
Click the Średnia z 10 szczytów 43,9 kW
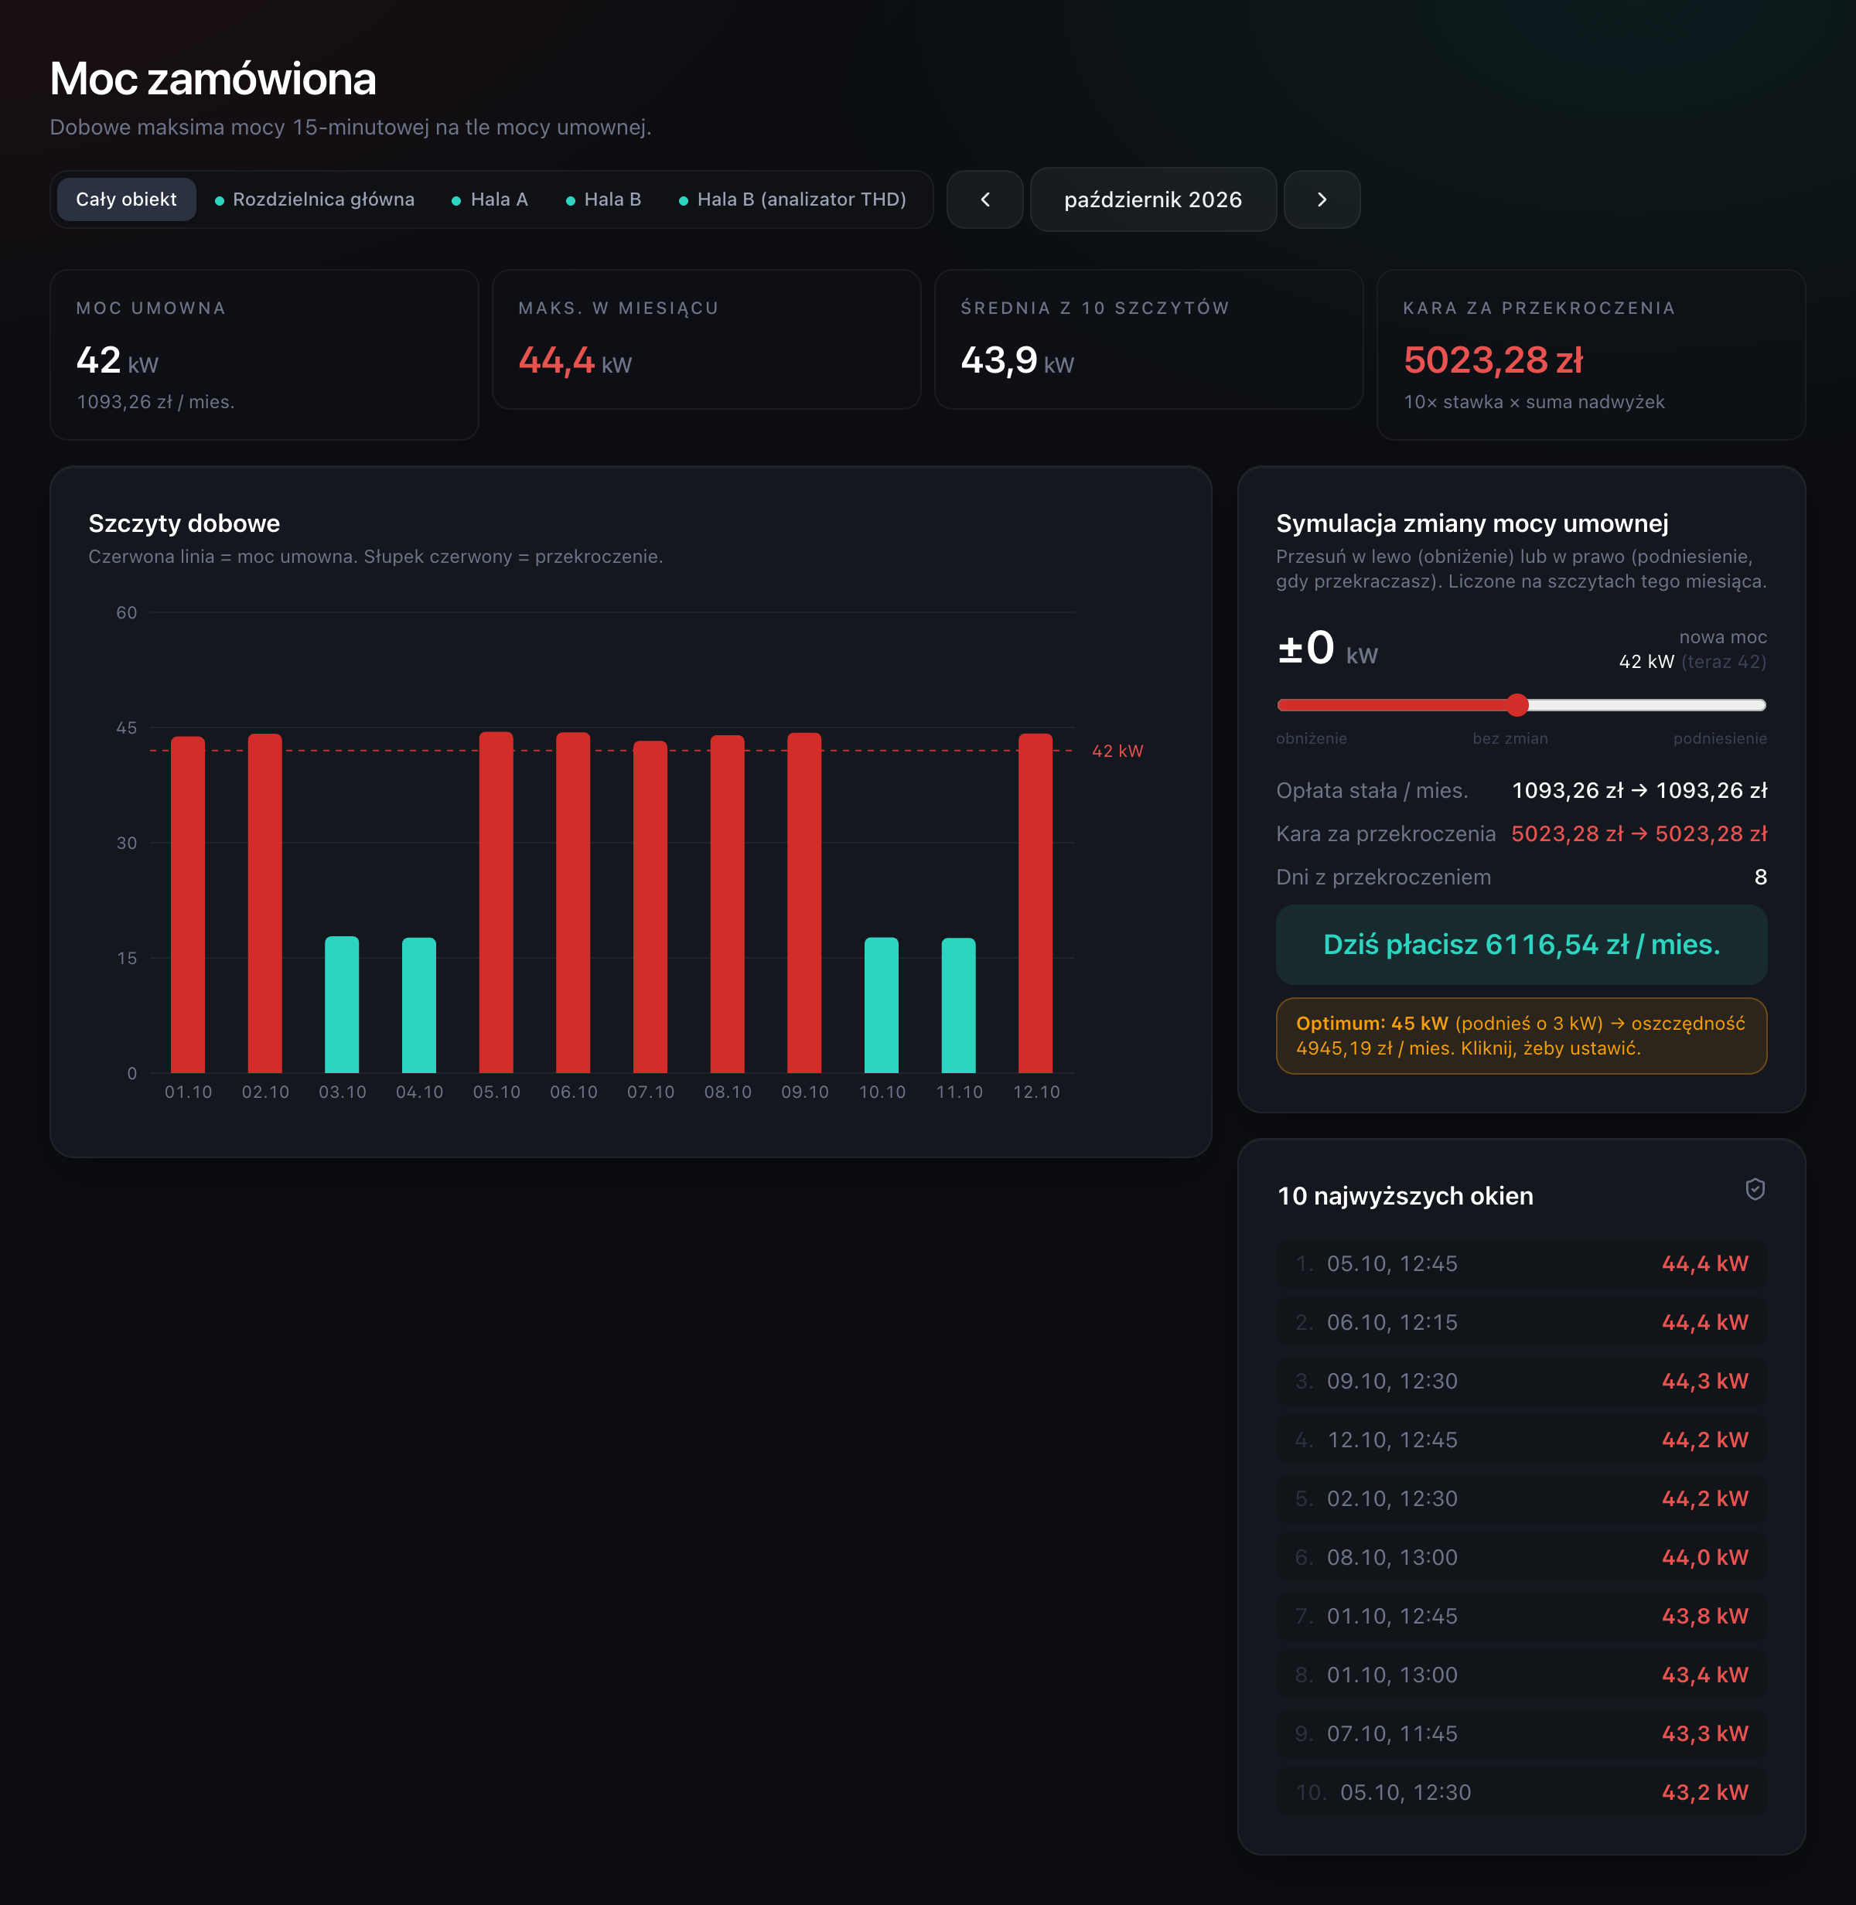click(x=1017, y=360)
